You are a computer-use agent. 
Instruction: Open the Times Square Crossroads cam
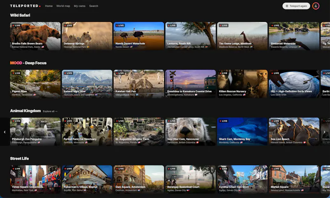pos(35,179)
